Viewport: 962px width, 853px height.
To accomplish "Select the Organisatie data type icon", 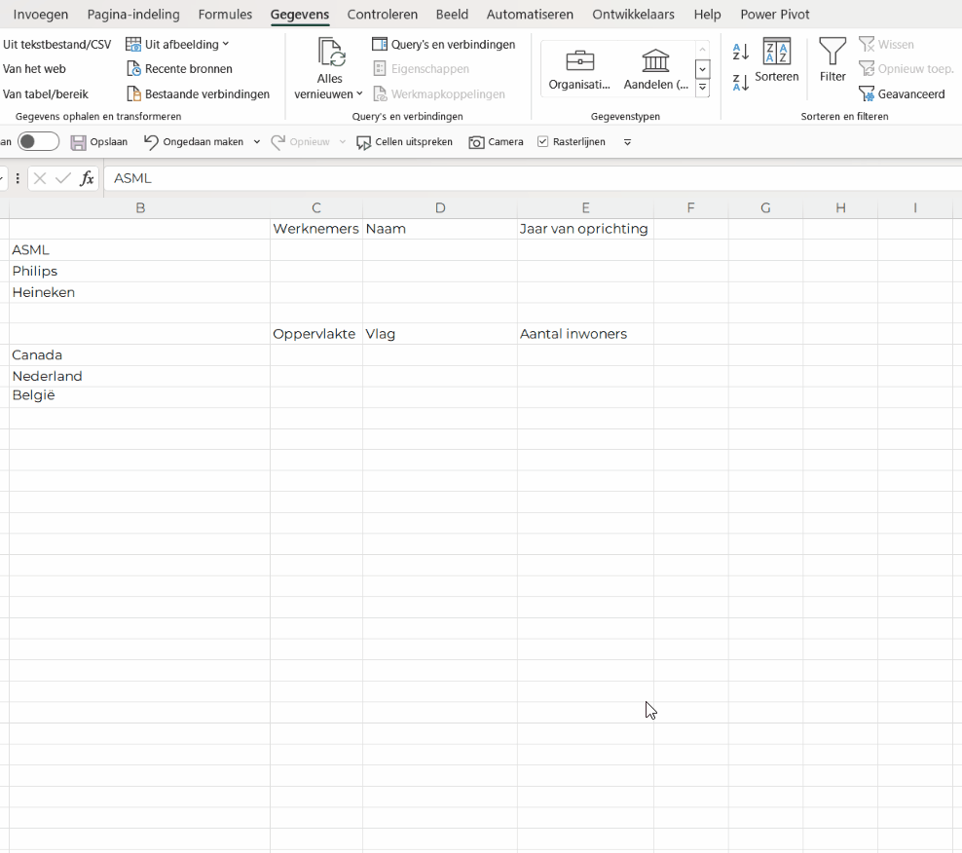I will click(579, 61).
